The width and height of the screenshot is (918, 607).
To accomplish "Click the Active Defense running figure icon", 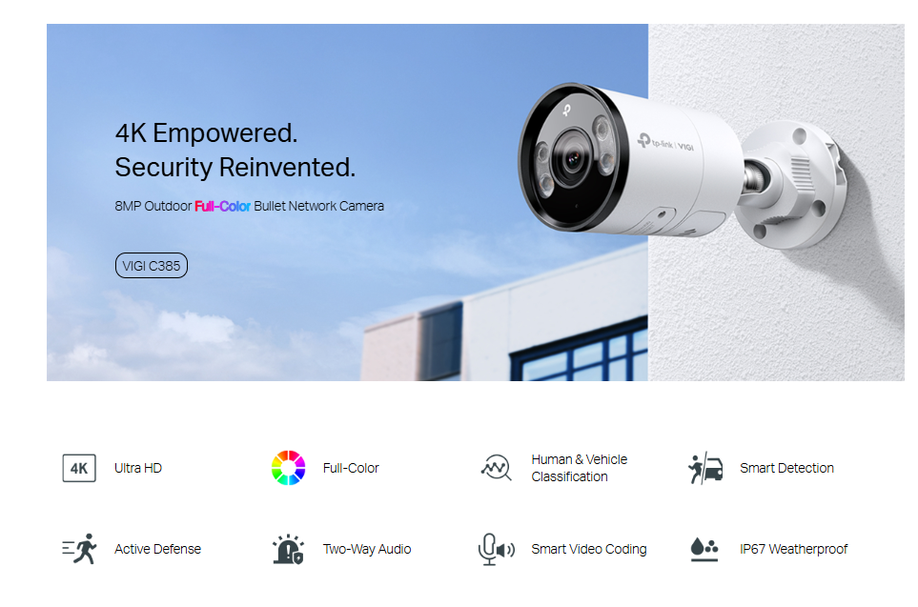I will tap(80, 549).
